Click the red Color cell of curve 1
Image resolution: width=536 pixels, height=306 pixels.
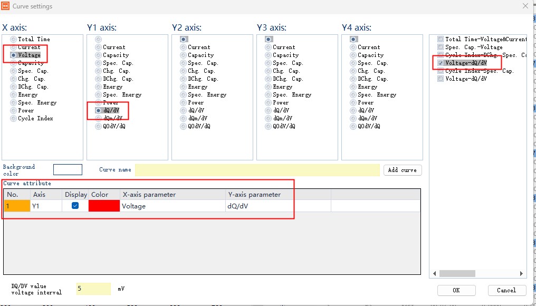104,206
